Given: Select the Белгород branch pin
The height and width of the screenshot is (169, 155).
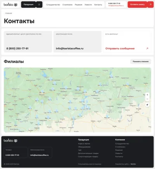Looking at the screenshot, I should [x=38, y=123].
